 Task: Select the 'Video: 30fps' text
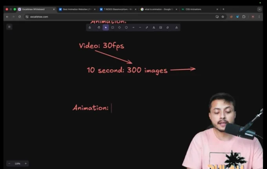pos(102,46)
